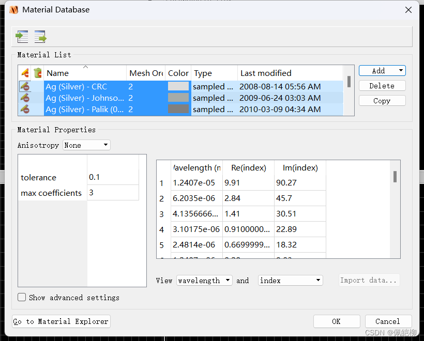Click the write-protected column header icon
This screenshot has width=424, height=341.
25,73
